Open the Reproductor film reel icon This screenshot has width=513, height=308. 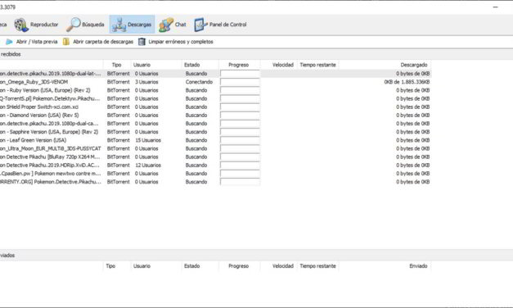(21, 25)
